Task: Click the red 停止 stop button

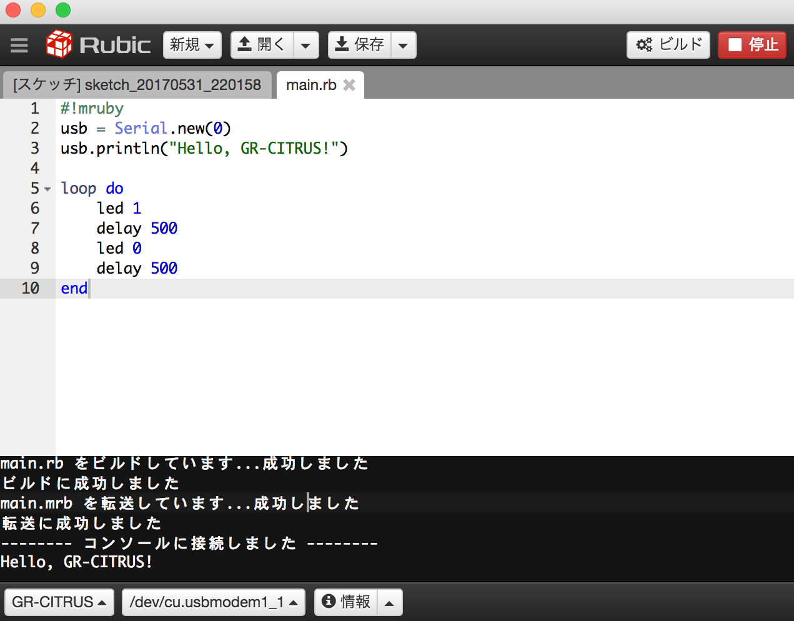Action: point(752,45)
